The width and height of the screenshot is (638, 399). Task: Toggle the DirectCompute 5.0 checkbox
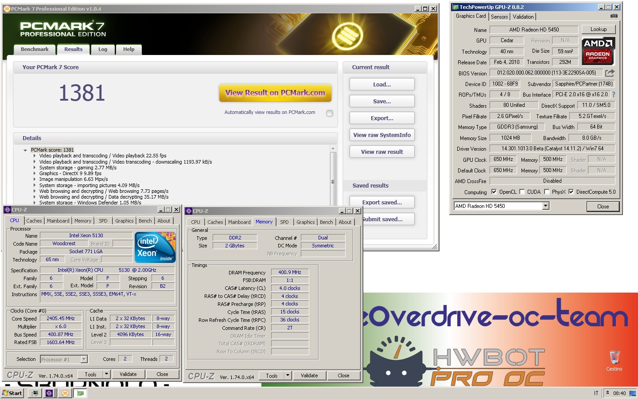pyautogui.click(x=571, y=192)
